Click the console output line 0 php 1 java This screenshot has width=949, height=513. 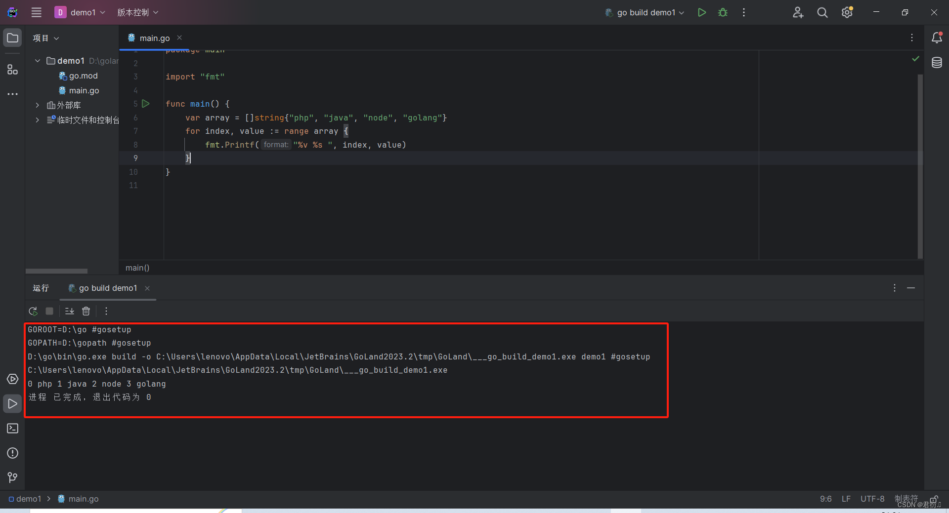97,384
